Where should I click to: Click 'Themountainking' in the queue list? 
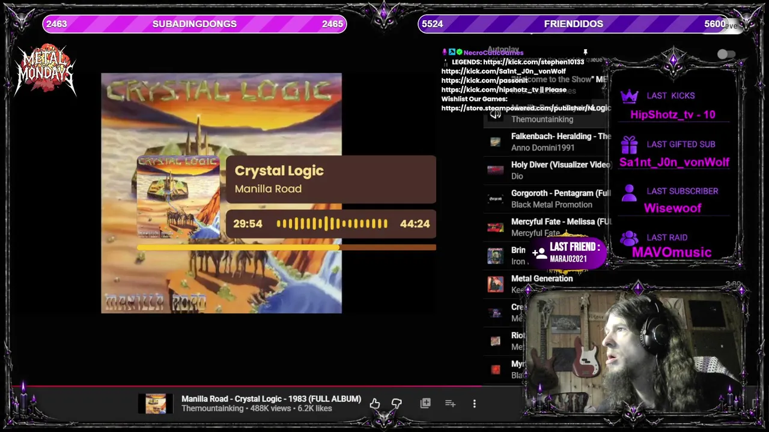point(542,119)
